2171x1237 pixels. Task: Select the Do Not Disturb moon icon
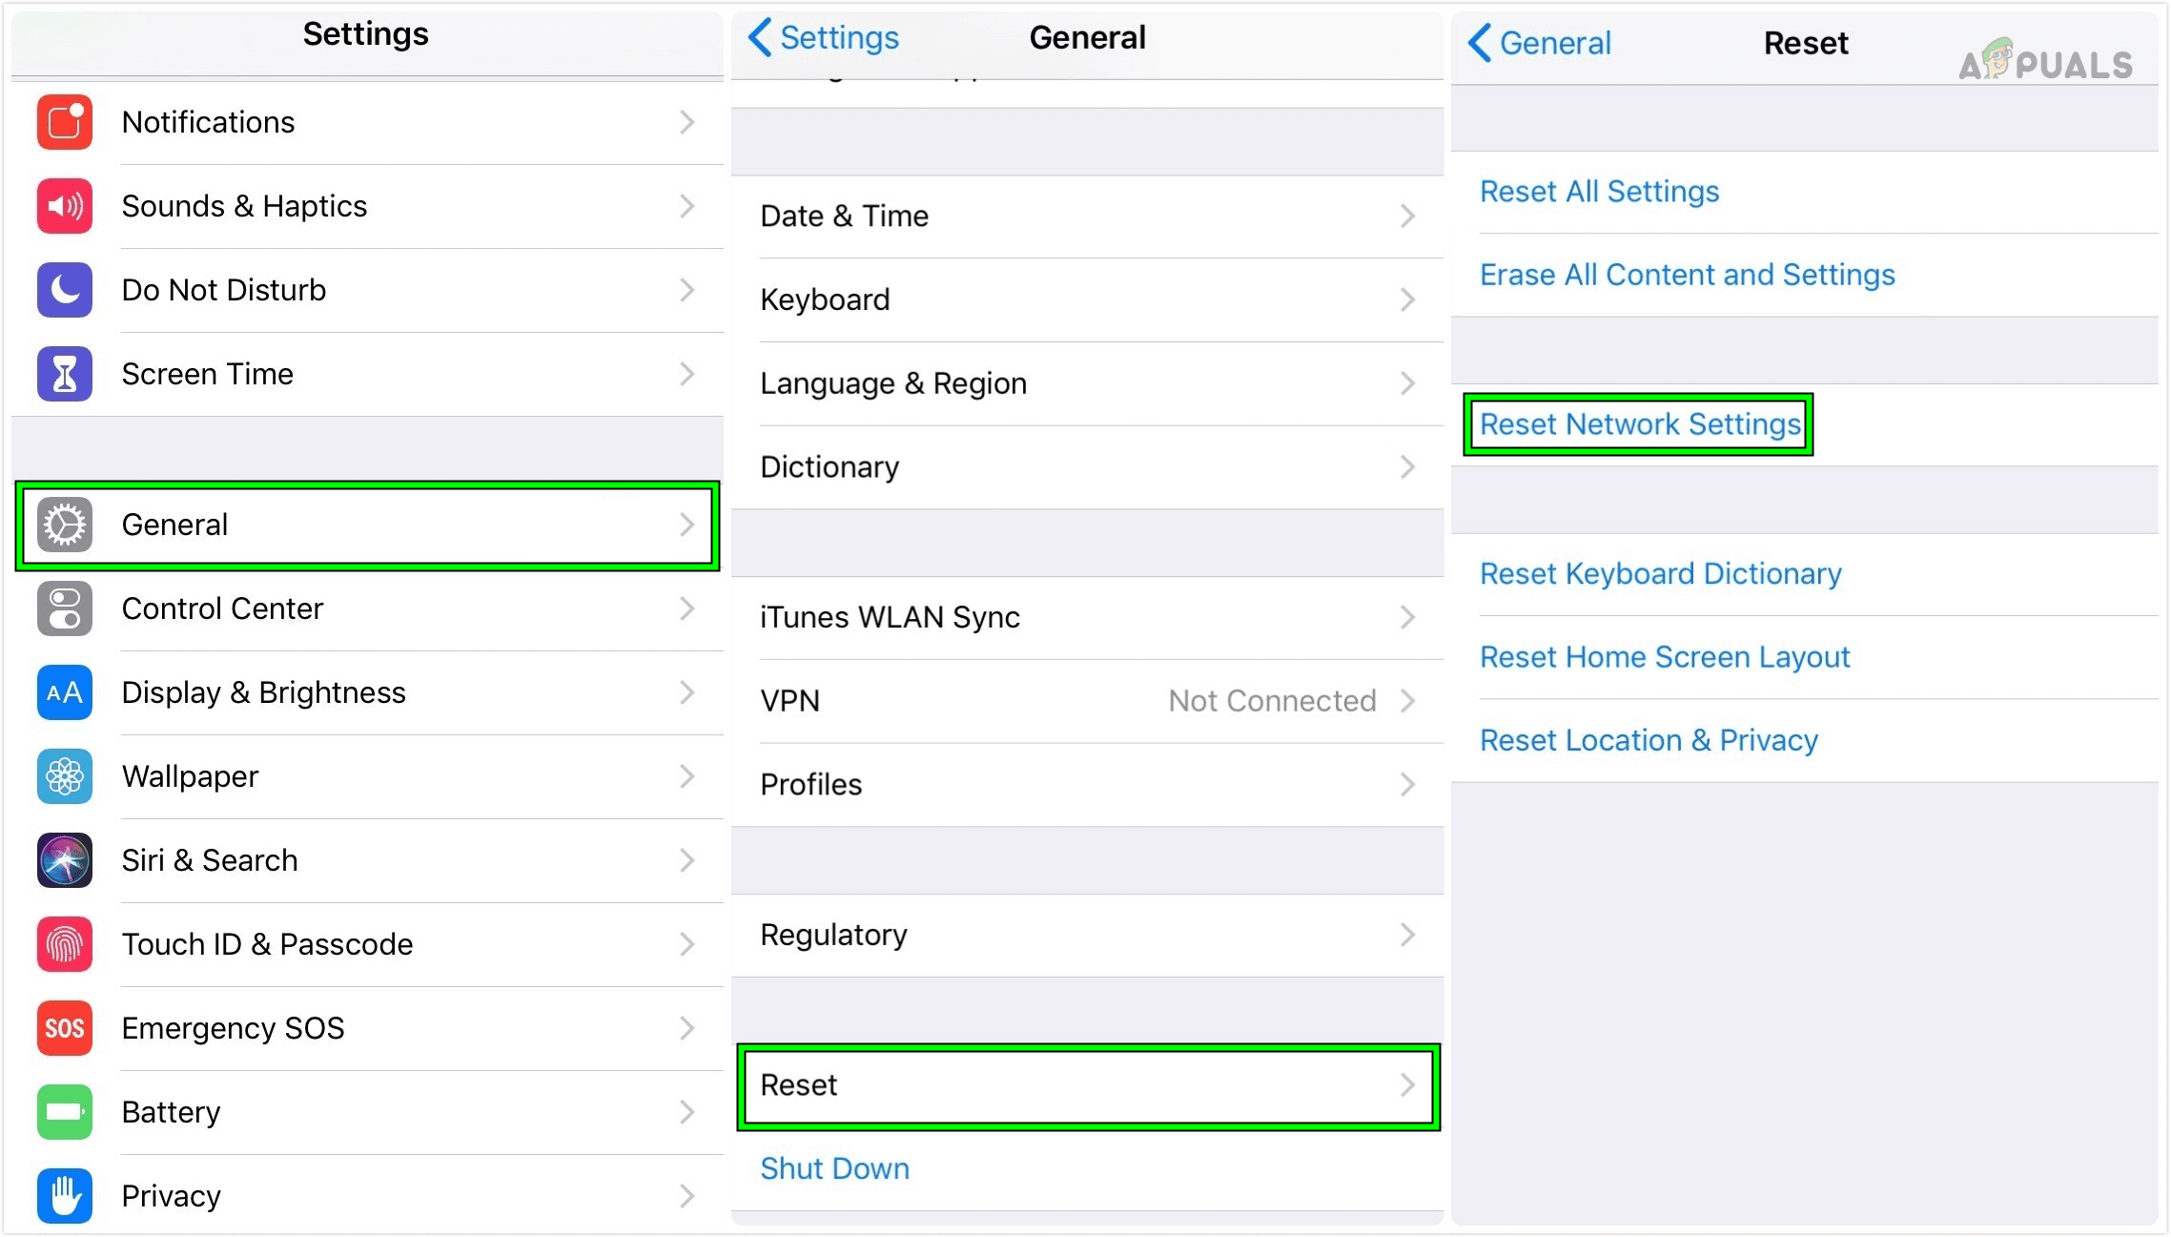pyautogui.click(x=63, y=290)
